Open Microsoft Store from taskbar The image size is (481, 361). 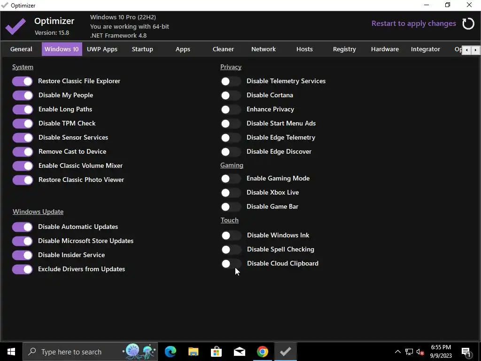tap(216, 352)
